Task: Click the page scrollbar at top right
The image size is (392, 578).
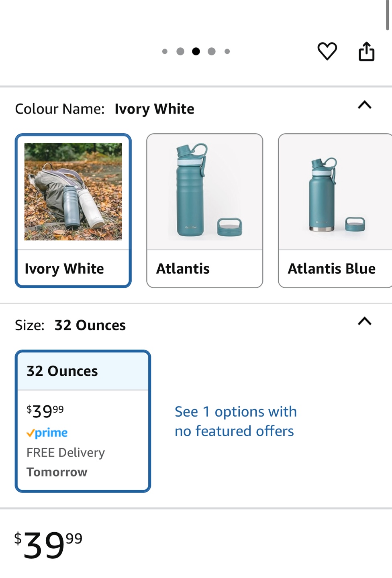Action: [388, 15]
